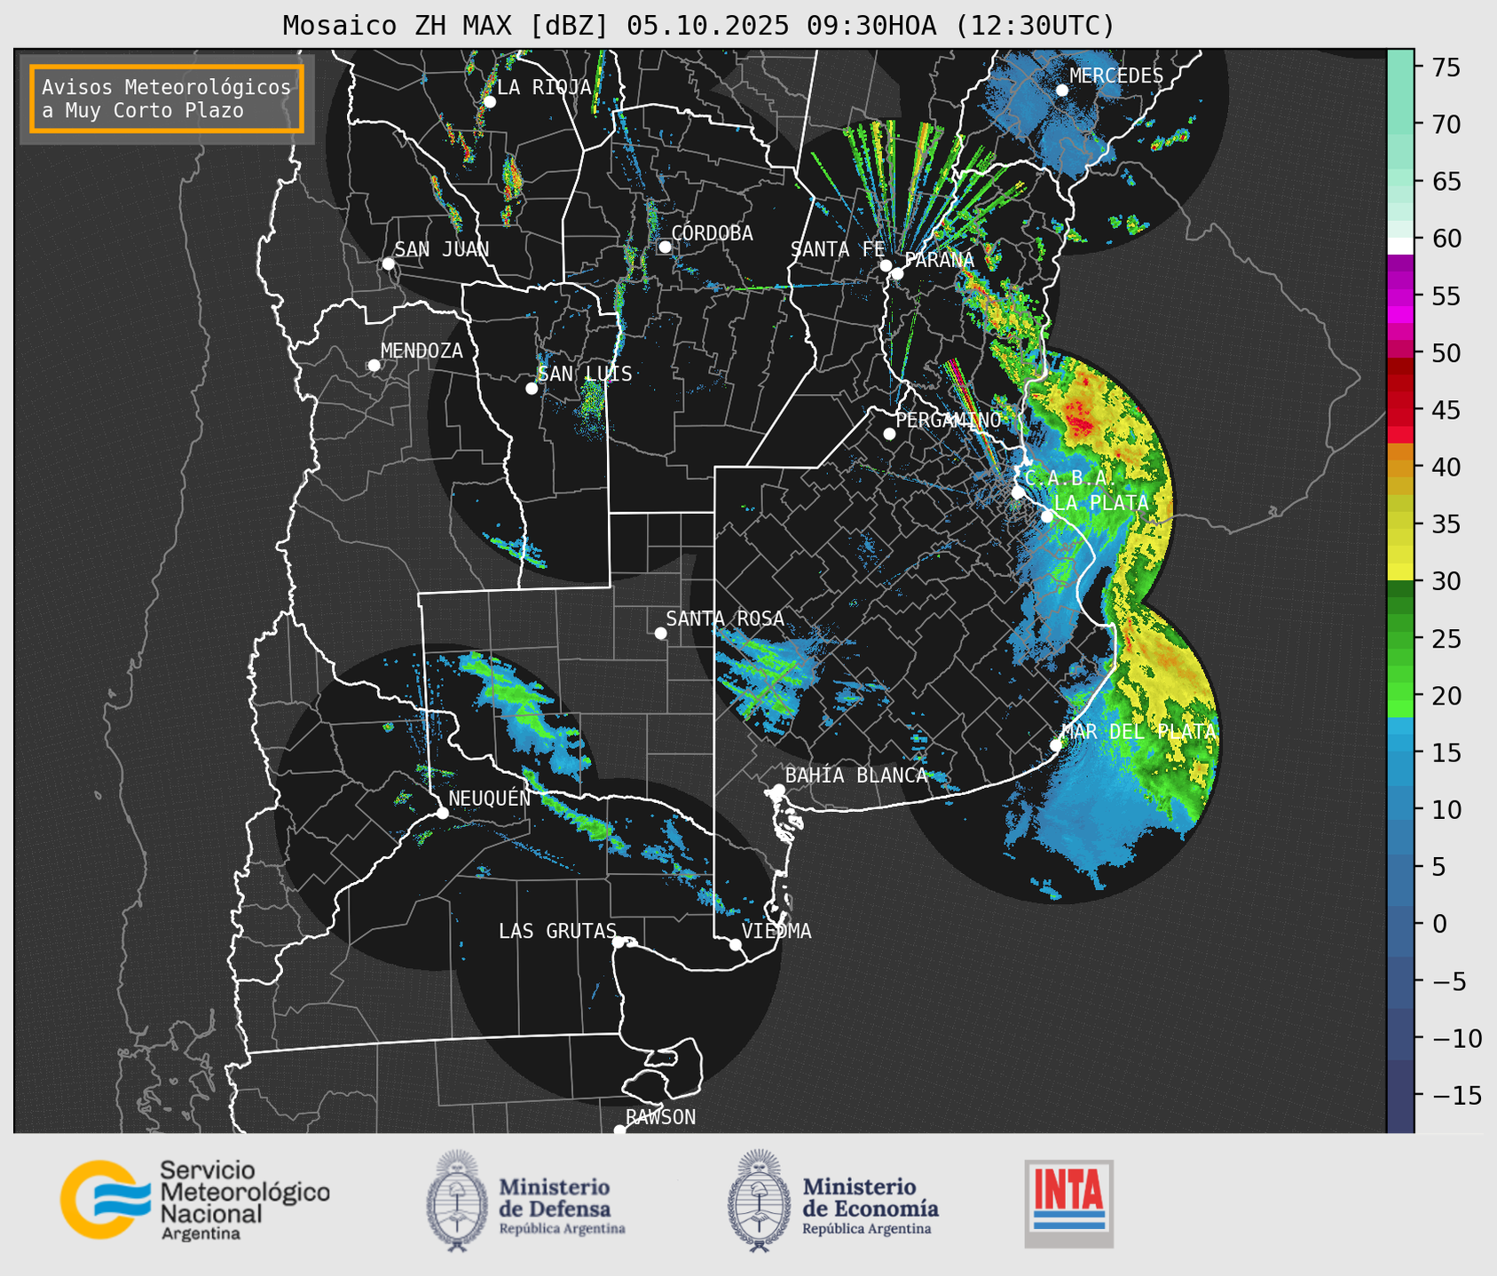Click the red INTA logo
The height and width of the screenshot is (1276, 1497).
1069,1203
